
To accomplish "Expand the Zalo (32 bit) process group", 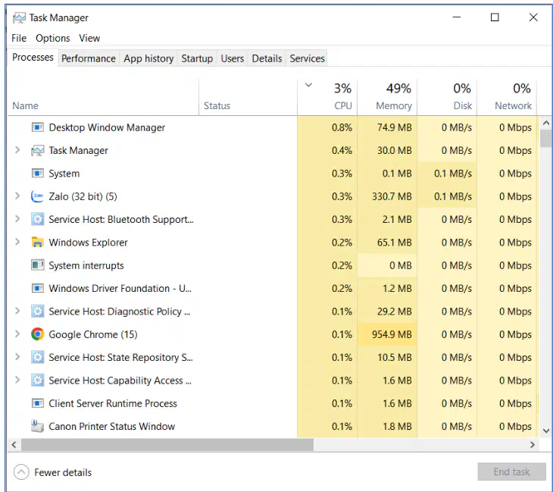I will (x=17, y=196).
